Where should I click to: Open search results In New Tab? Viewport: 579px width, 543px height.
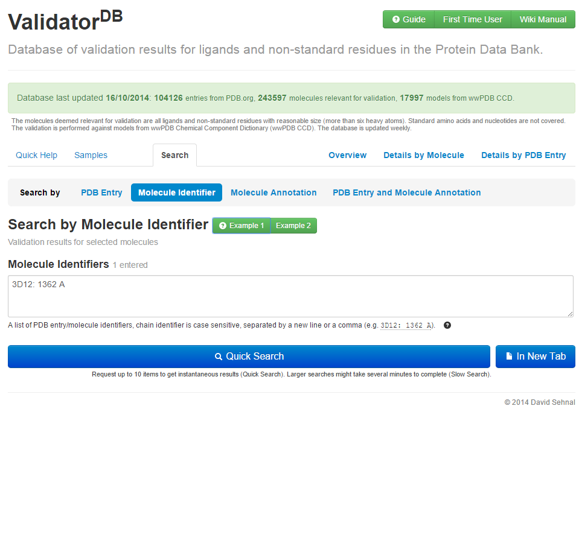[536, 357]
